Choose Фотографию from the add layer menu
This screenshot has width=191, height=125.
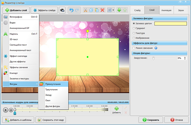click(21, 17)
